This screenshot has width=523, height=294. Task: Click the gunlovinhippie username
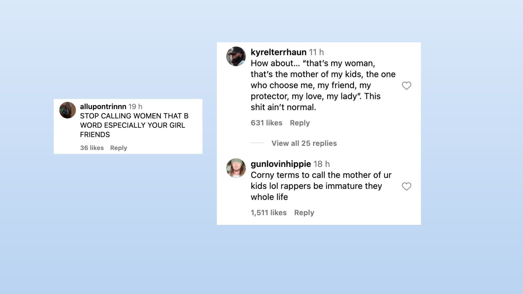[x=281, y=164]
